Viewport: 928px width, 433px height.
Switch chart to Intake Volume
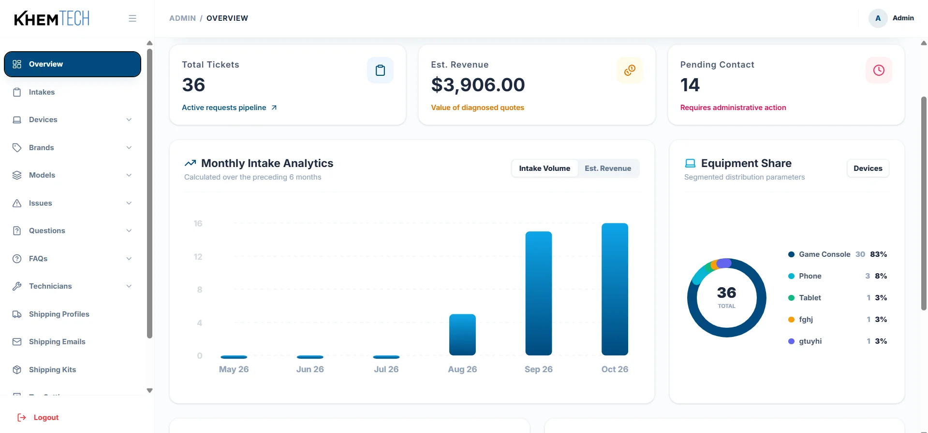tap(545, 168)
